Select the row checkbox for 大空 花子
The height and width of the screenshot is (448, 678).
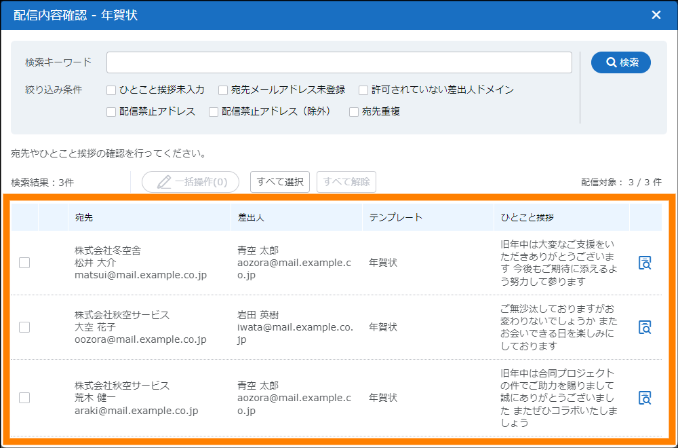coord(24,327)
